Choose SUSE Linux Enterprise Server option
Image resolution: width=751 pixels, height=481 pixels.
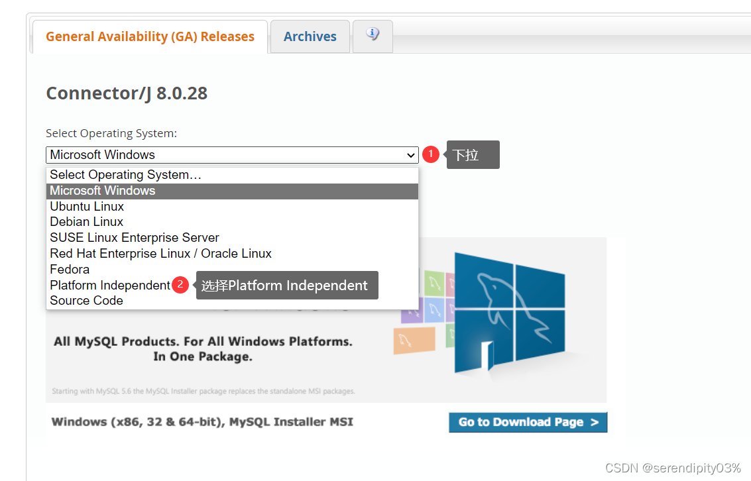[x=232, y=237]
